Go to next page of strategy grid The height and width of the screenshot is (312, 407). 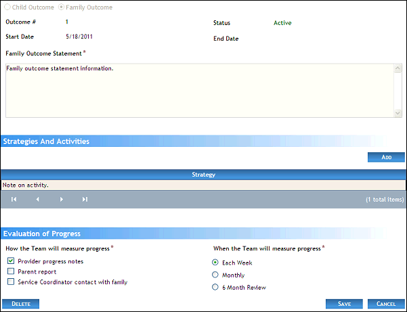[x=62, y=200]
